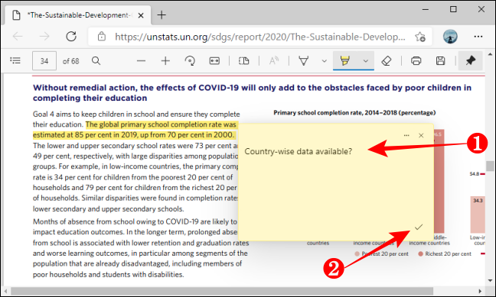Print the PDF document
Screen dimensions: 496x297
pyautogui.click(x=416, y=60)
